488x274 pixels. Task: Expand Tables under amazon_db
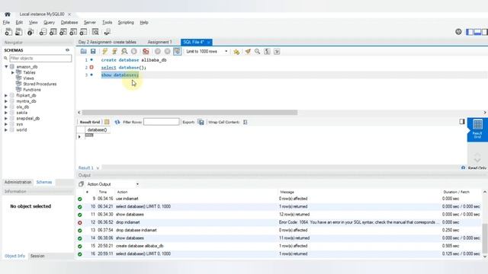coord(13,72)
